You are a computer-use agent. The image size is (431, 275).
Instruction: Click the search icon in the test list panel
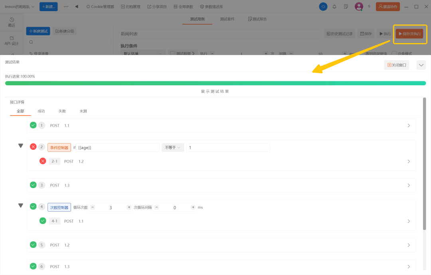[31, 42]
